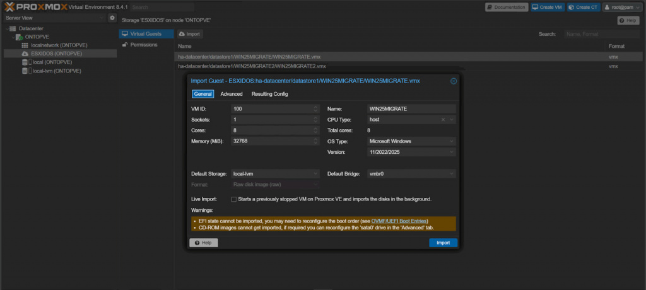
Task: Enable the Live Import checkbox
Action: point(234,199)
